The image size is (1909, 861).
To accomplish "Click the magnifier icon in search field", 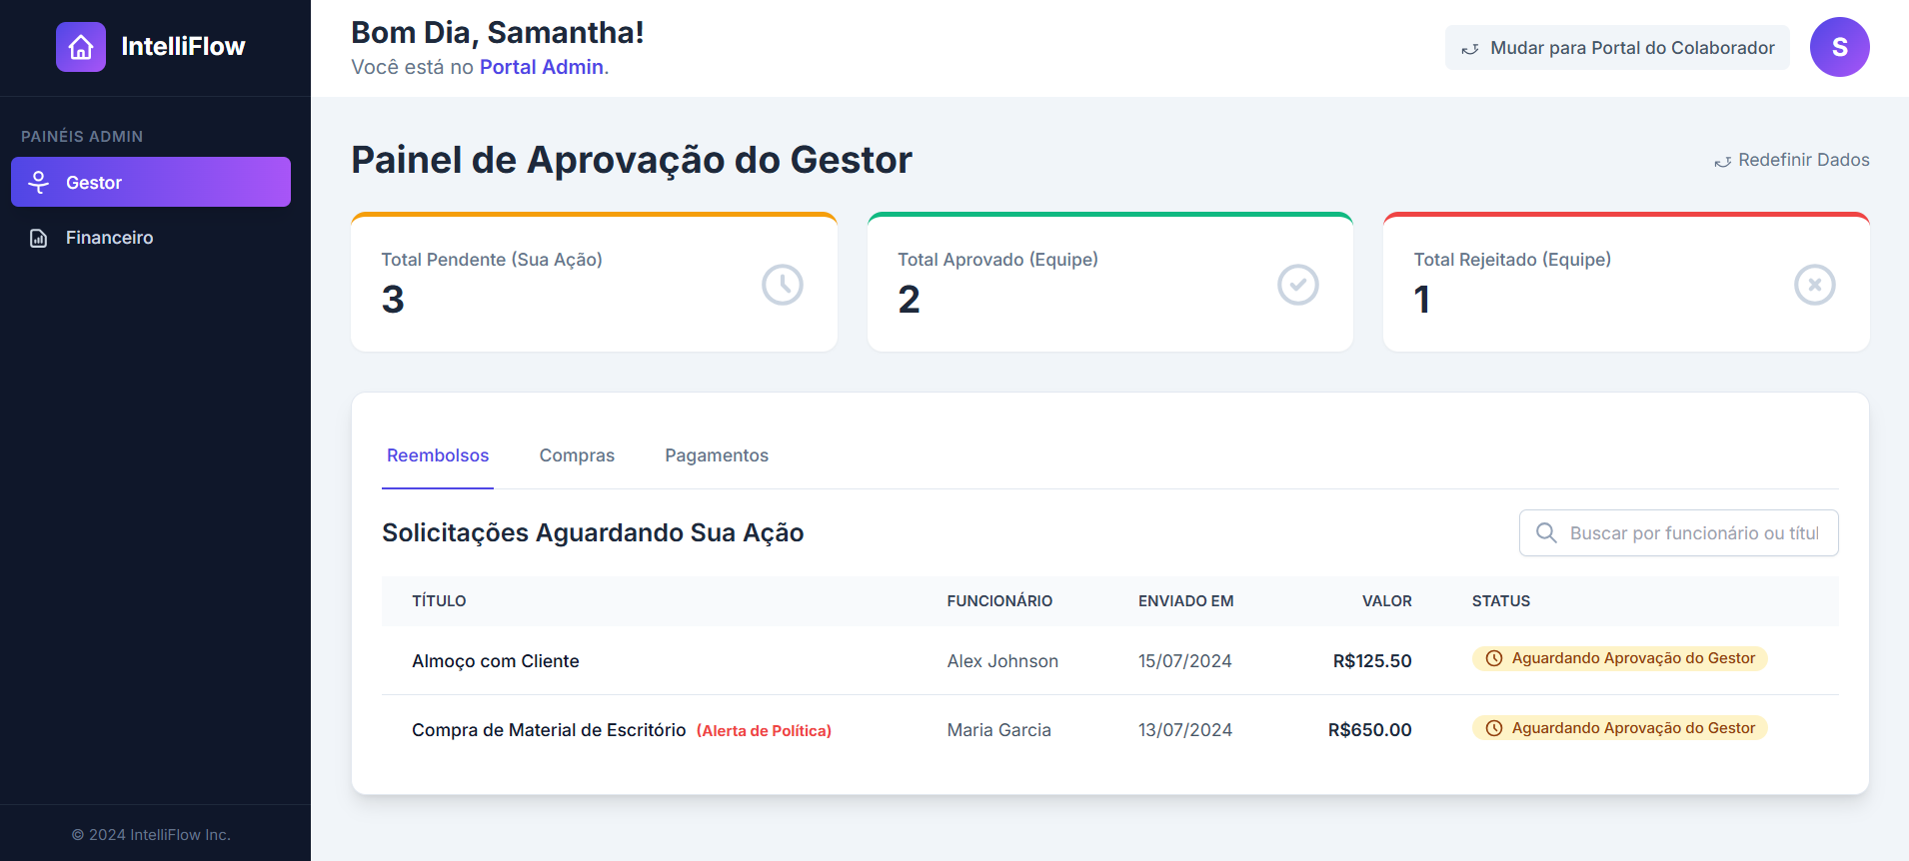I will click(x=1546, y=532).
